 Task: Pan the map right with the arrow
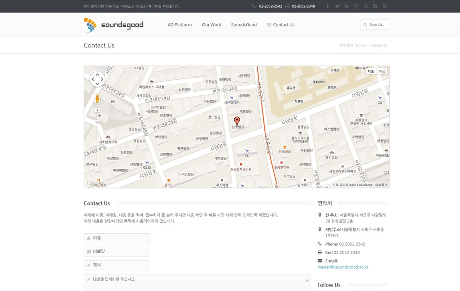[x=102, y=79]
